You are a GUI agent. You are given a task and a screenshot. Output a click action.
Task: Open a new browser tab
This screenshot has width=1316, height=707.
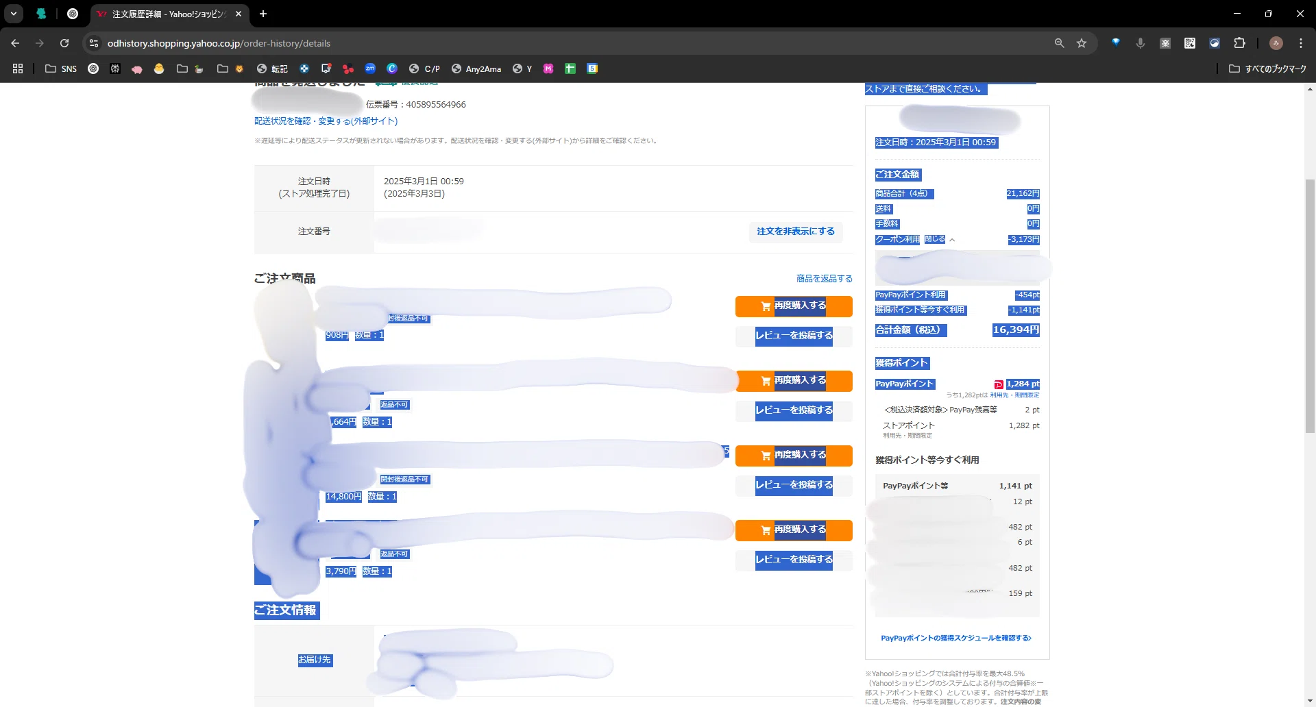[263, 14]
